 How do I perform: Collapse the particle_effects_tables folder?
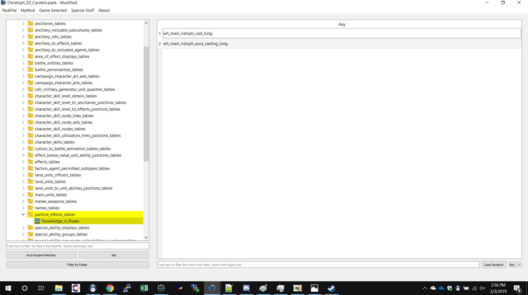23,215
